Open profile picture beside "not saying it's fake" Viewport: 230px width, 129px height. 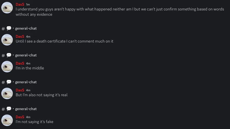(7, 120)
